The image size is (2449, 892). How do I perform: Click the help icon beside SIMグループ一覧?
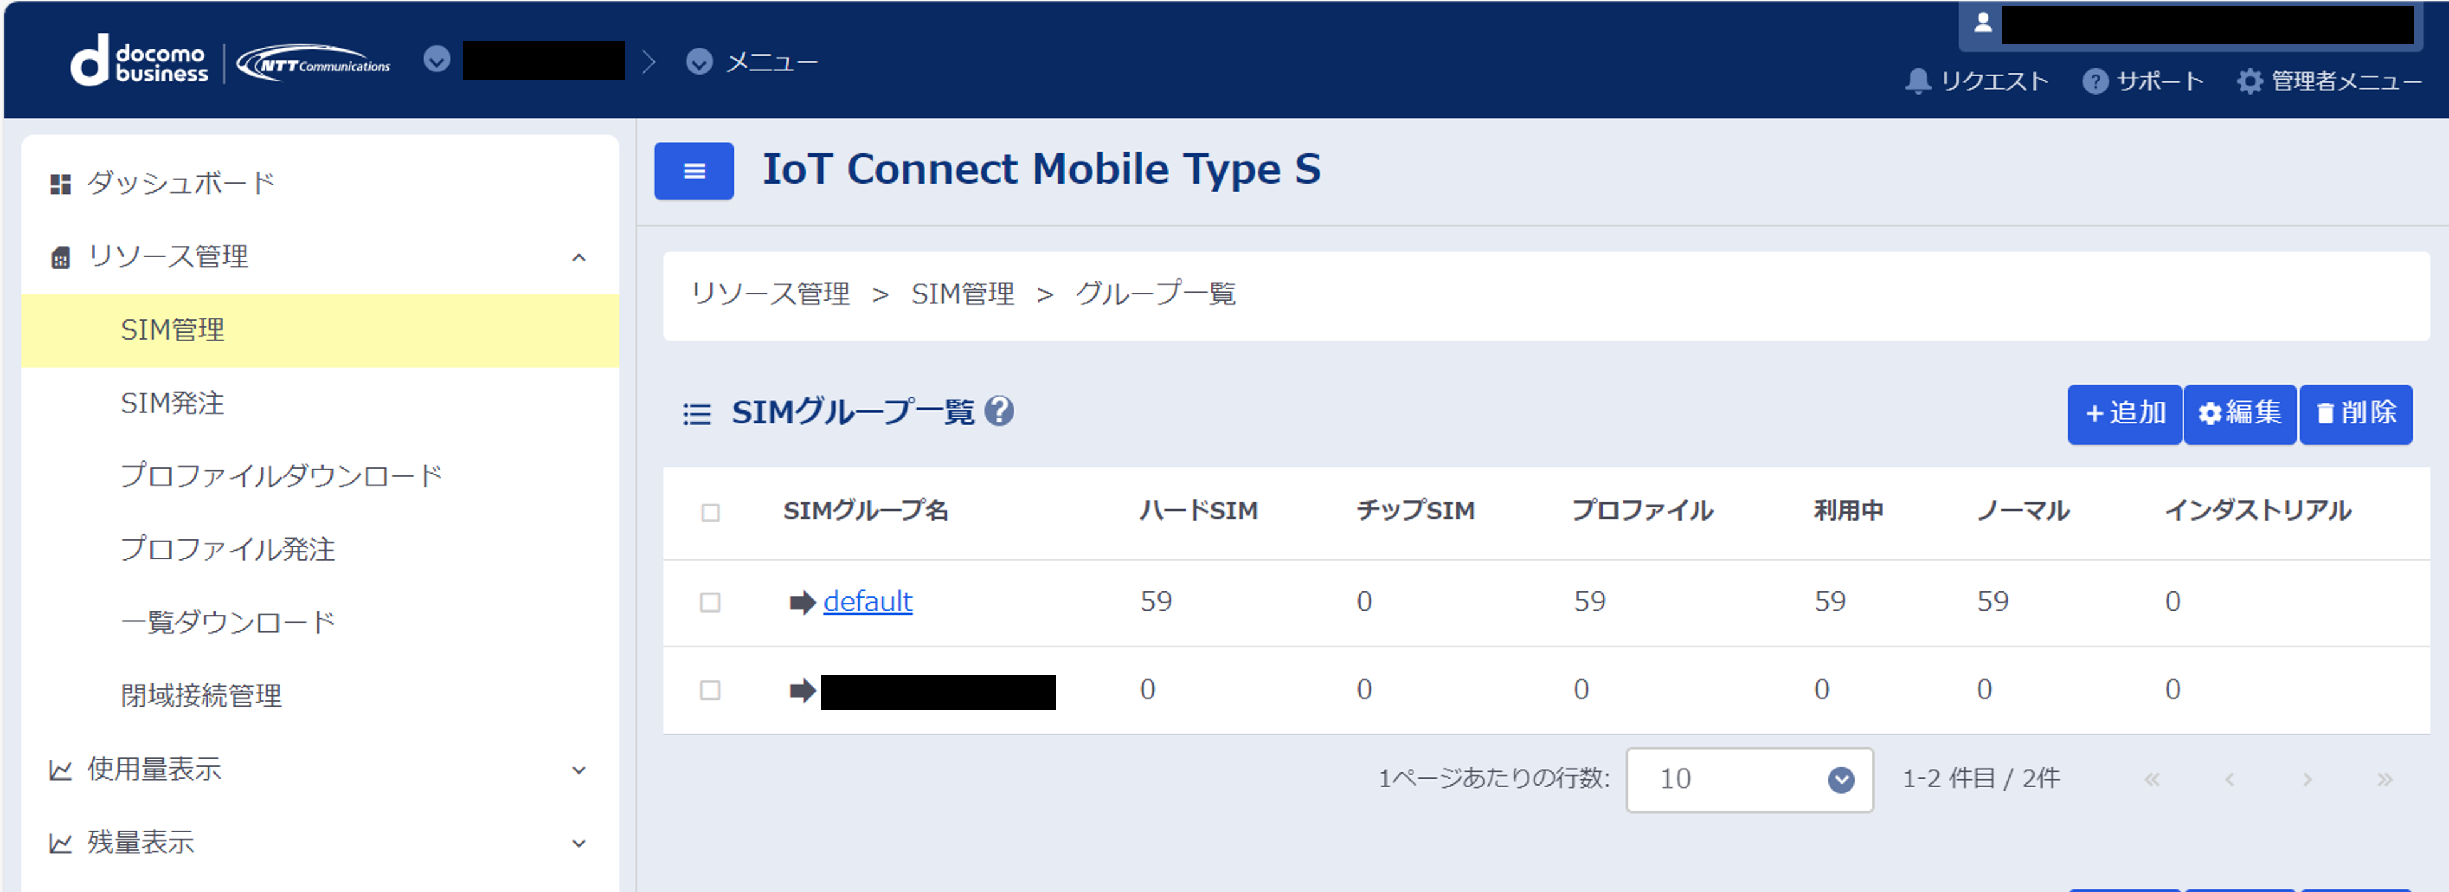point(998,412)
